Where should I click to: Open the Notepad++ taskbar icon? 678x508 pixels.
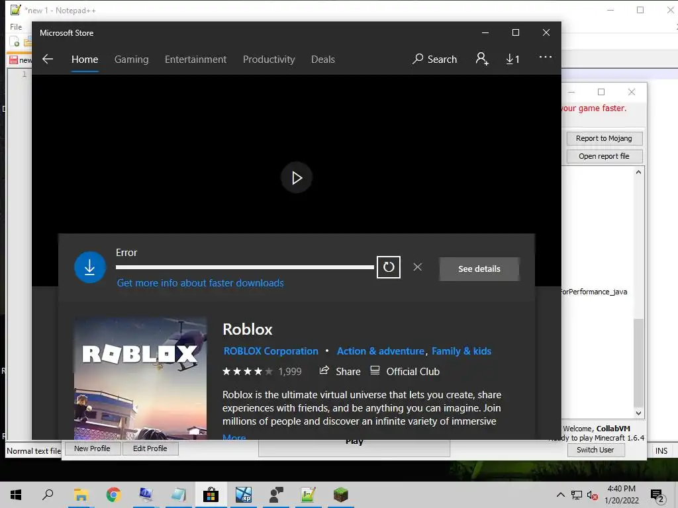[x=308, y=495]
